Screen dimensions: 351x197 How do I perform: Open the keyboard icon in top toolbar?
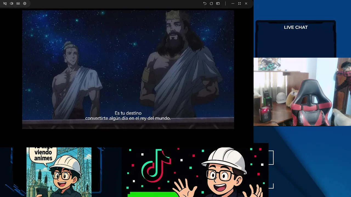click(x=18, y=4)
